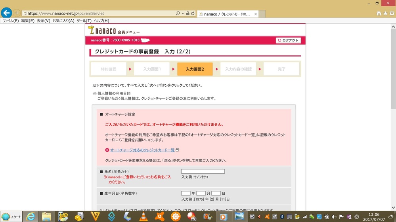
Task: Click the 入力画面1 step box
Action: (152, 69)
